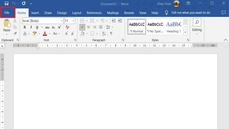Open the Font dialog launcher

(x=75, y=40)
